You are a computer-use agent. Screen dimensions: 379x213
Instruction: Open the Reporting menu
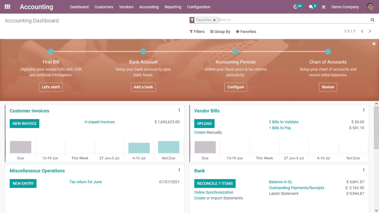pos(173,7)
